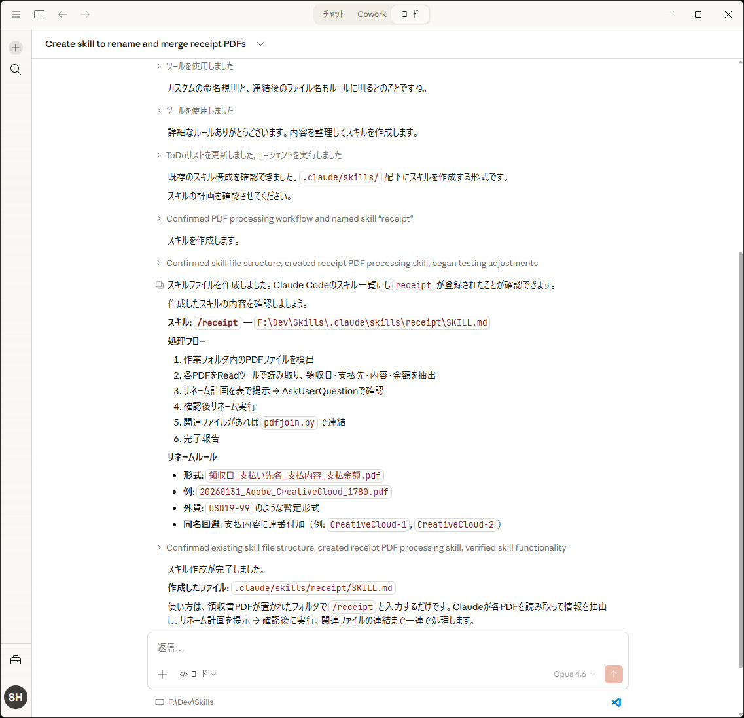Copy the skill creation message via copy icon
Screen dimensions: 744x718
click(159, 285)
